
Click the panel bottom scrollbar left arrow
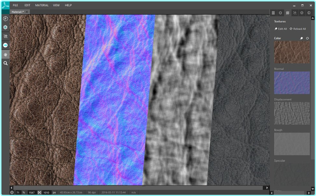pyautogui.click(x=271, y=193)
